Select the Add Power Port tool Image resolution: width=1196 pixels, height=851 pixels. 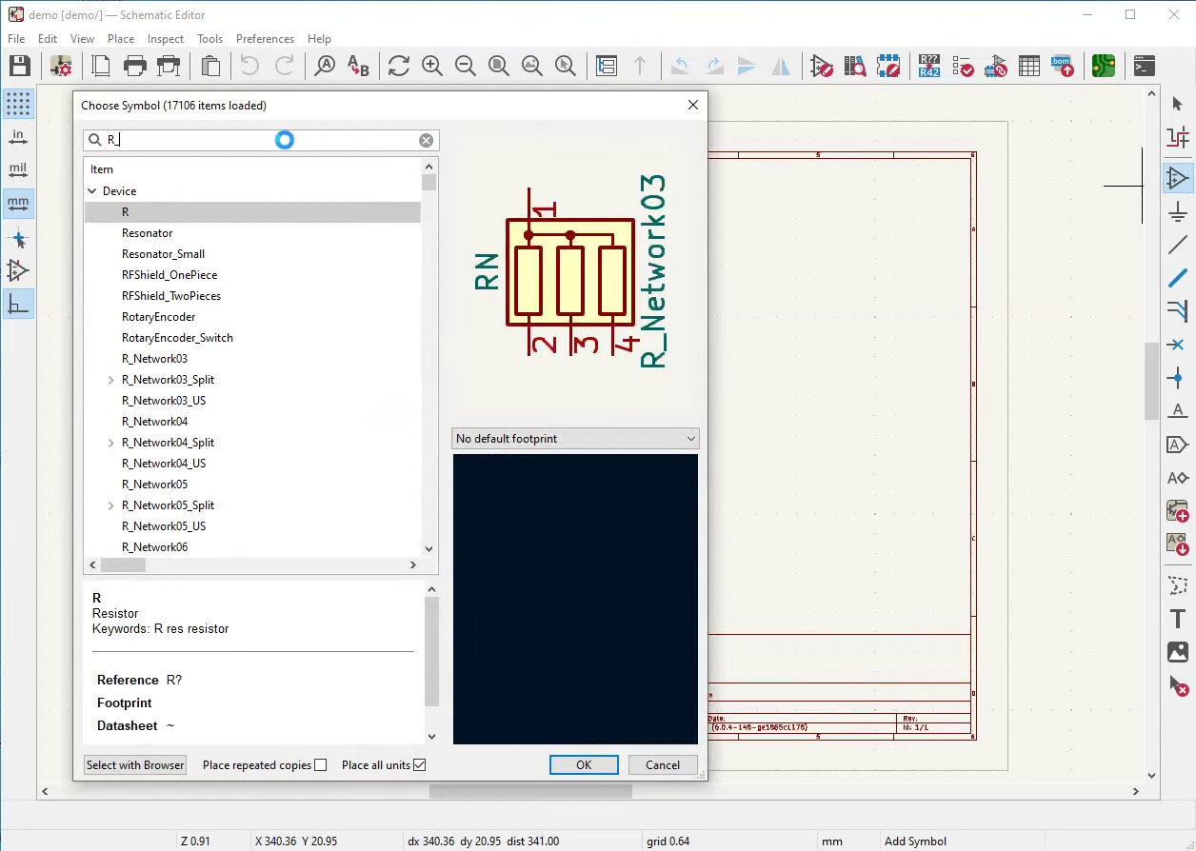(x=1178, y=210)
